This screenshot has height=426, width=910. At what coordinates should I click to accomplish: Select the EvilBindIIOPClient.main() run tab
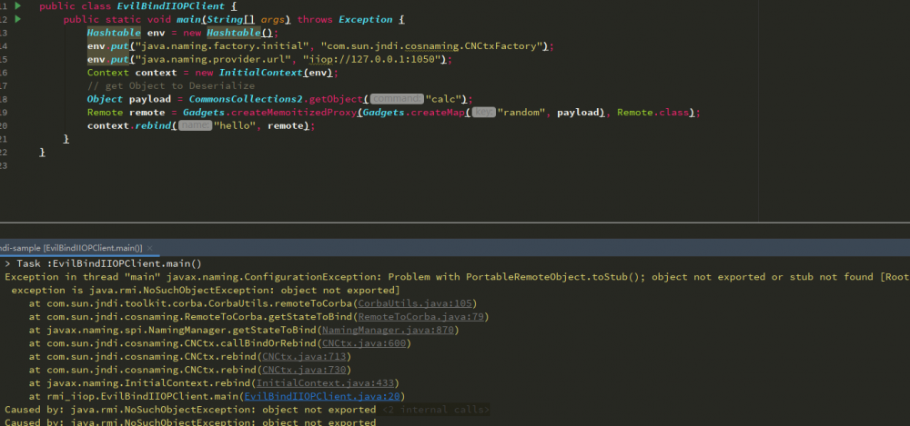(72, 248)
